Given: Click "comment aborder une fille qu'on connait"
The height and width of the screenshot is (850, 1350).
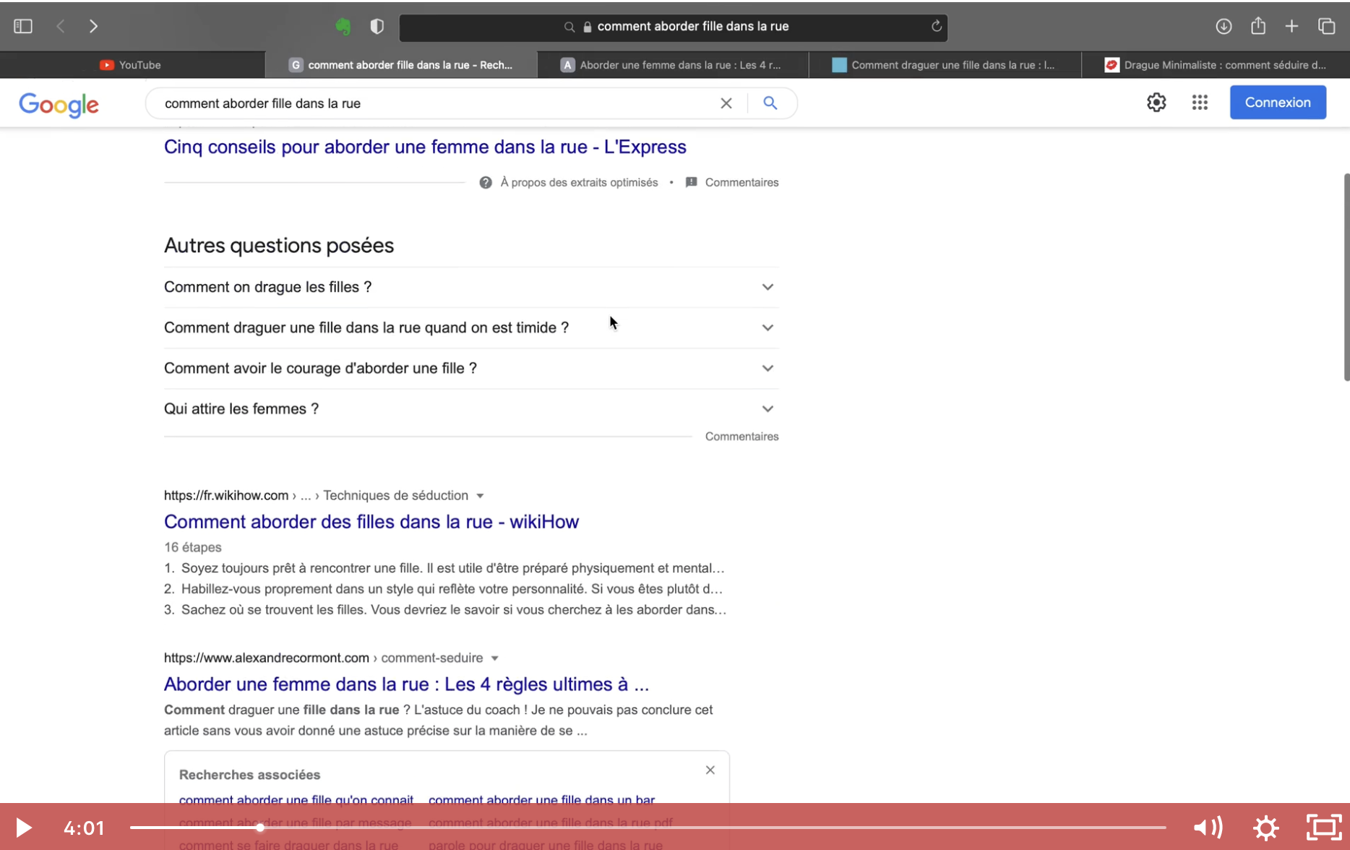Looking at the screenshot, I should click(296, 800).
